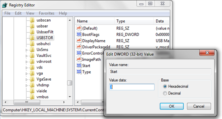Screen dimensions: 222x119
Task: Click the Data column header
Action: pyautogui.click(x=162, y=21)
